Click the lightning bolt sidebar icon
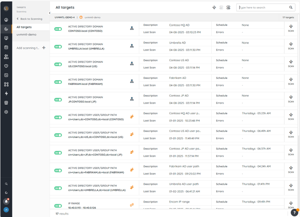 [6, 94]
